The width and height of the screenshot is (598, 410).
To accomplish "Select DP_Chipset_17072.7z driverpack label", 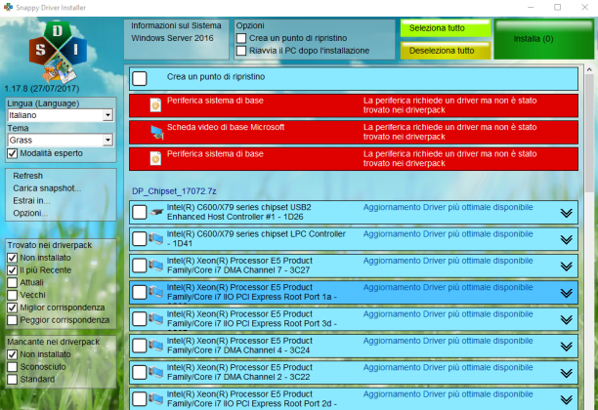I will coord(174,191).
